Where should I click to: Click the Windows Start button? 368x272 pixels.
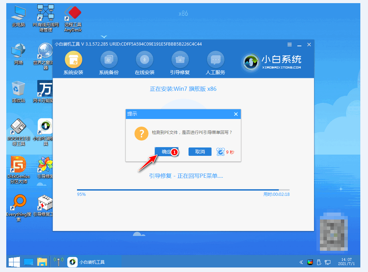14,262
